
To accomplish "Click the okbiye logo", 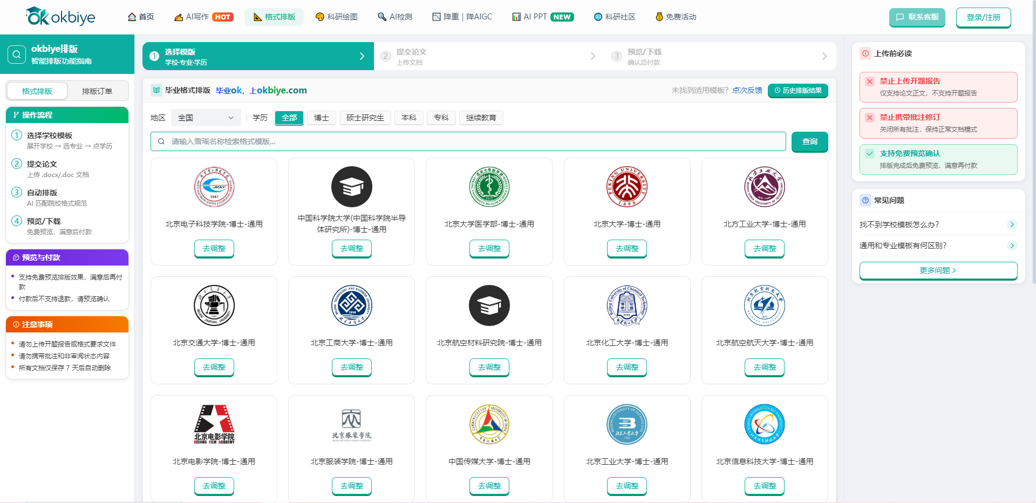I will click(x=60, y=17).
